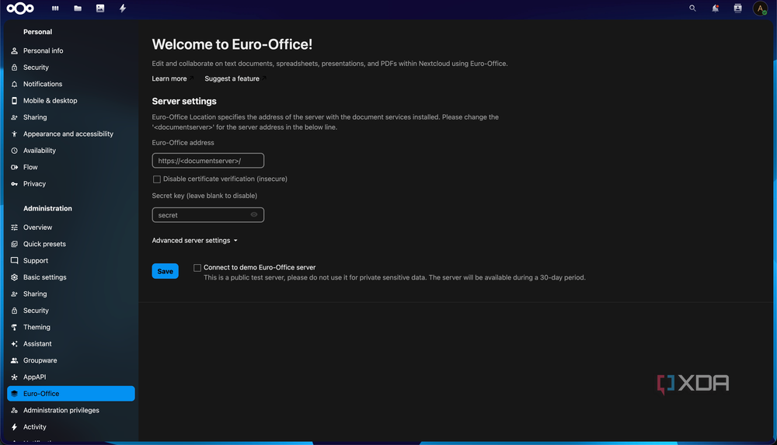Save the Euro-Office server settings
The height and width of the screenshot is (445, 777).
click(165, 271)
